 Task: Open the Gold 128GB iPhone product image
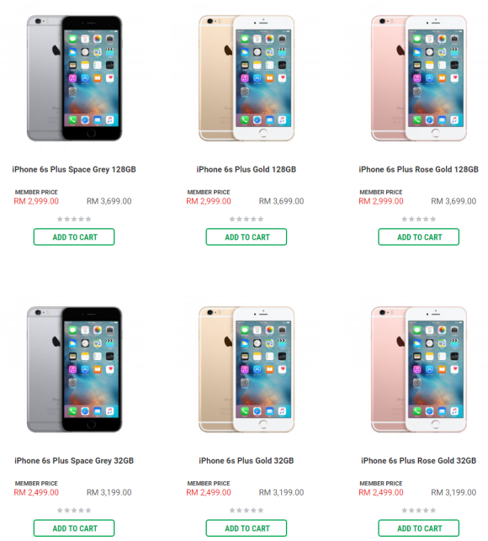click(x=247, y=78)
